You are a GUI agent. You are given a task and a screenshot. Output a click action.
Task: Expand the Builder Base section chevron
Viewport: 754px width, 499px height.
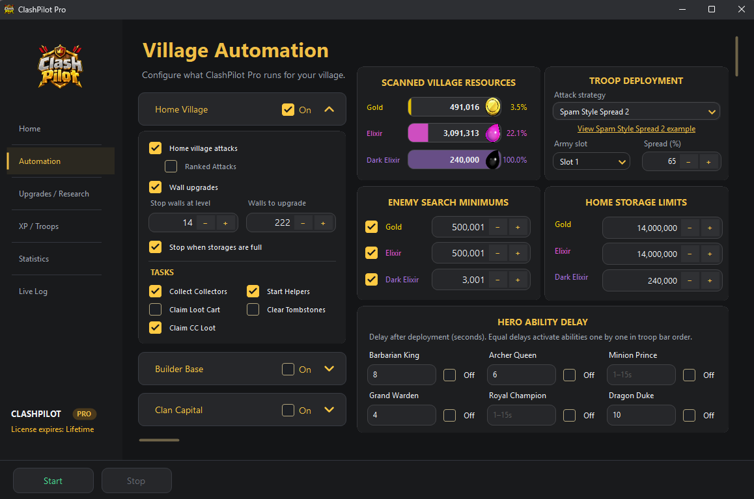pyautogui.click(x=329, y=369)
